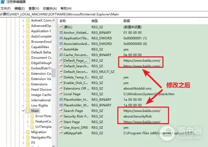Expand the Low Rights key
The height and width of the screenshot is (147, 208).
[x=23, y=105]
